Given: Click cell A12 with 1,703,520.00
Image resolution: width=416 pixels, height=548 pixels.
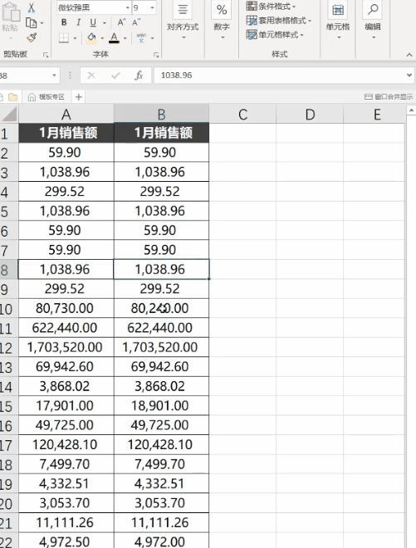Looking at the screenshot, I should pos(66,347).
